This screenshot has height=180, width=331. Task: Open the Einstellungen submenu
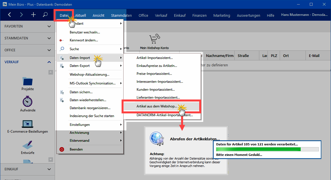tap(90, 125)
